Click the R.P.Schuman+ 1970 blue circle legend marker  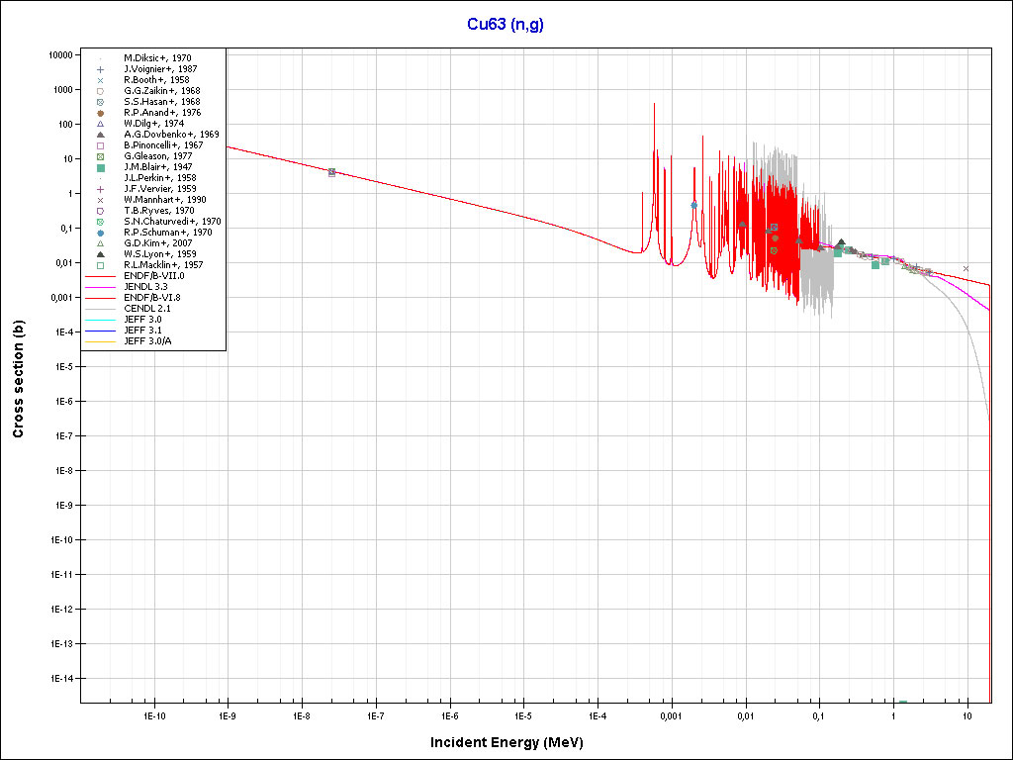point(100,233)
